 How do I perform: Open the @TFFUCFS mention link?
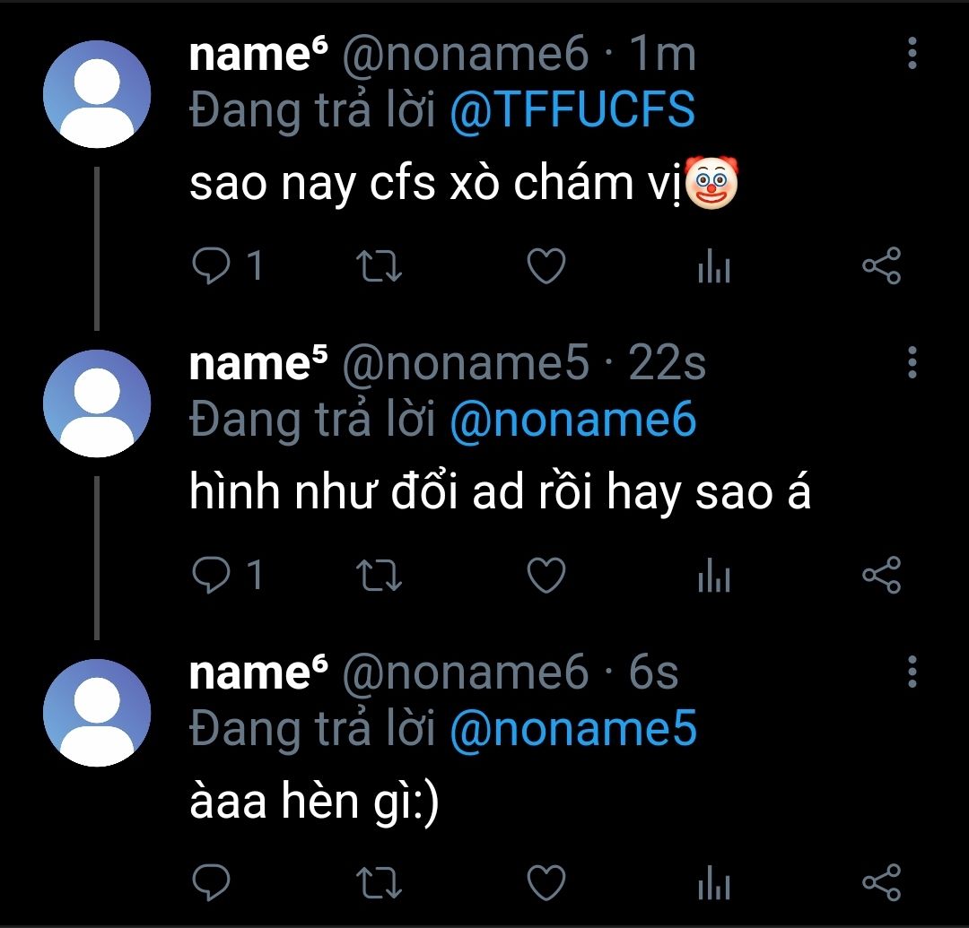tap(572, 110)
